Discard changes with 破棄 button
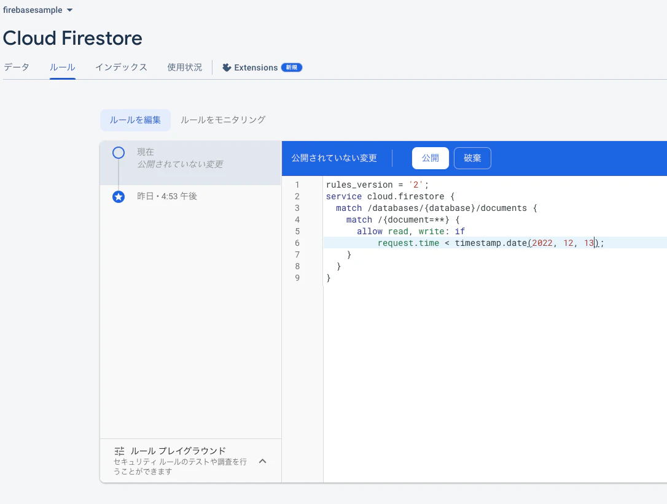667x504 pixels. [x=472, y=158]
